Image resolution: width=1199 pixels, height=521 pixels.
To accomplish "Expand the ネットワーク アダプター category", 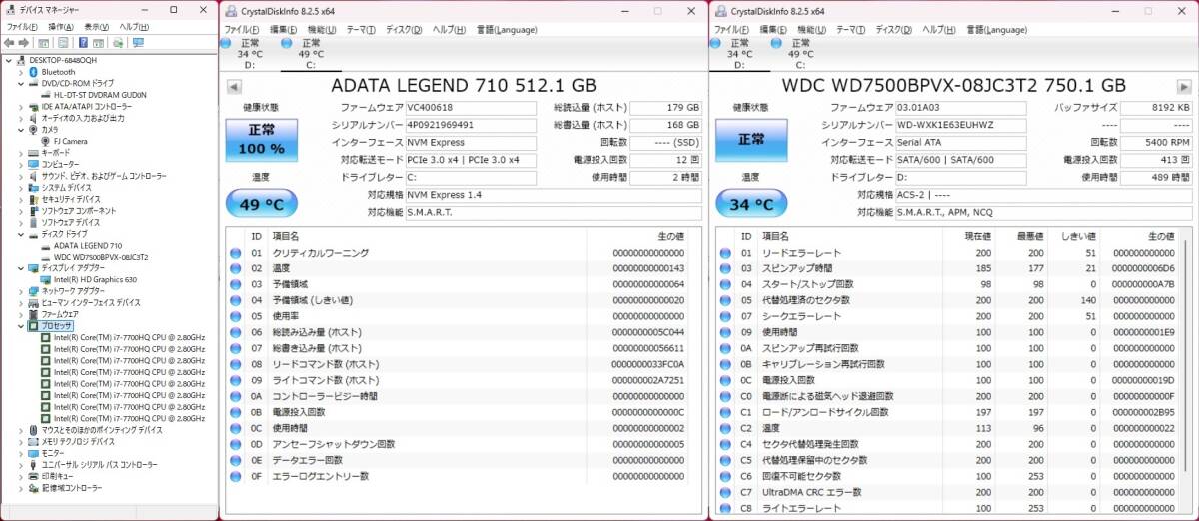I will [22, 291].
